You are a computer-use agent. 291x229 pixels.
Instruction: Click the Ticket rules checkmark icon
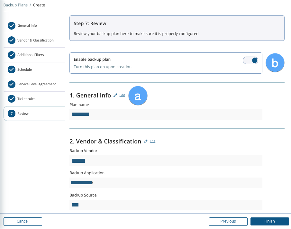pyautogui.click(x=12, y=99)
